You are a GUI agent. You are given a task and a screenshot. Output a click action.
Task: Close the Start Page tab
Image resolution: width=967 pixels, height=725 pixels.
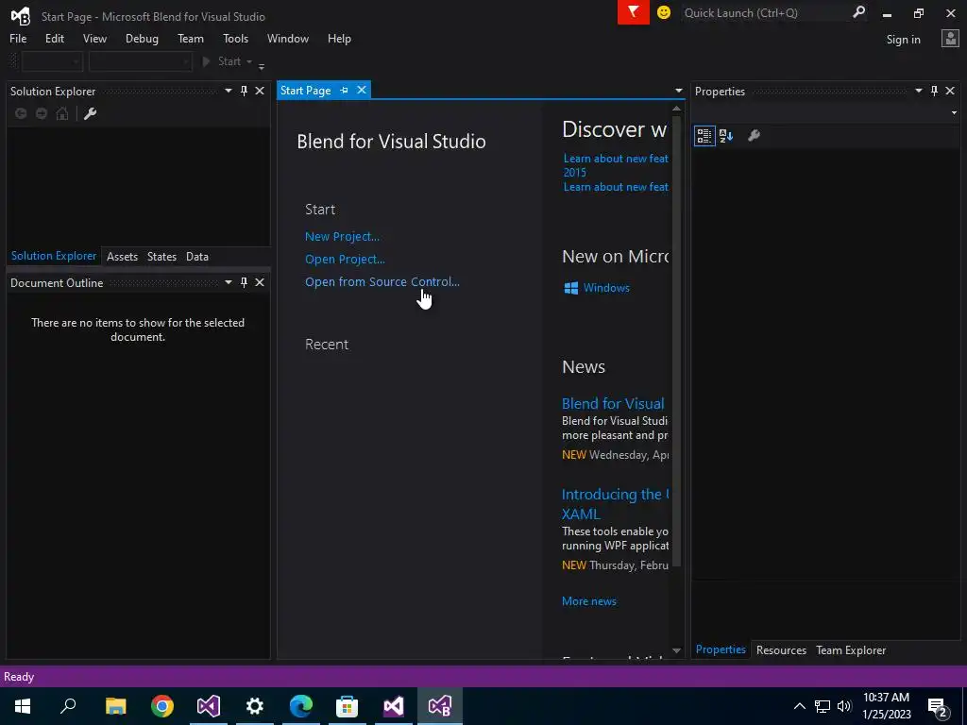pos(362,90)
